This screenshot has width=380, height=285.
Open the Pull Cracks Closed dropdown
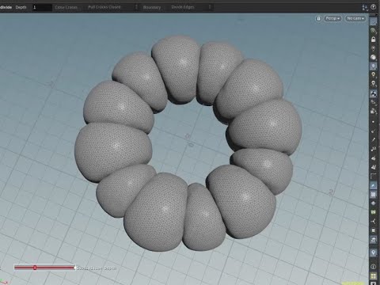pyautogui.click(x=112, y=7)
